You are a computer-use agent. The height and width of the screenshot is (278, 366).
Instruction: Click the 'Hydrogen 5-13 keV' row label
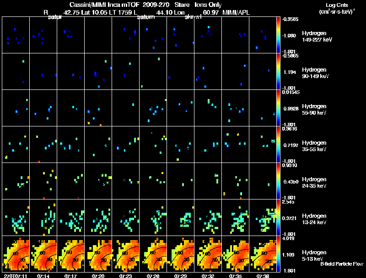pos(314,256)
